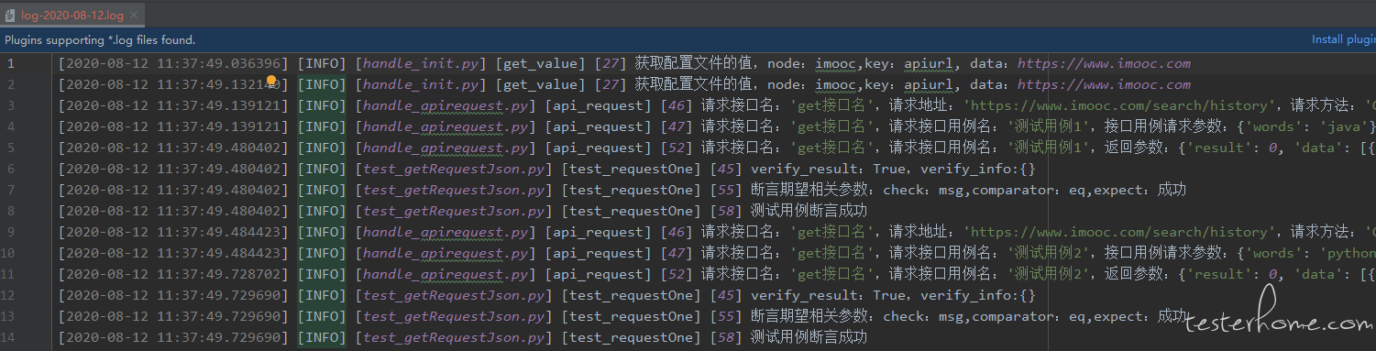Image resolution: width=1376 pixels, height=351 pixels.
Task: Open the https://www.imooc.com URL on line 1
Action: point(1104,63)
